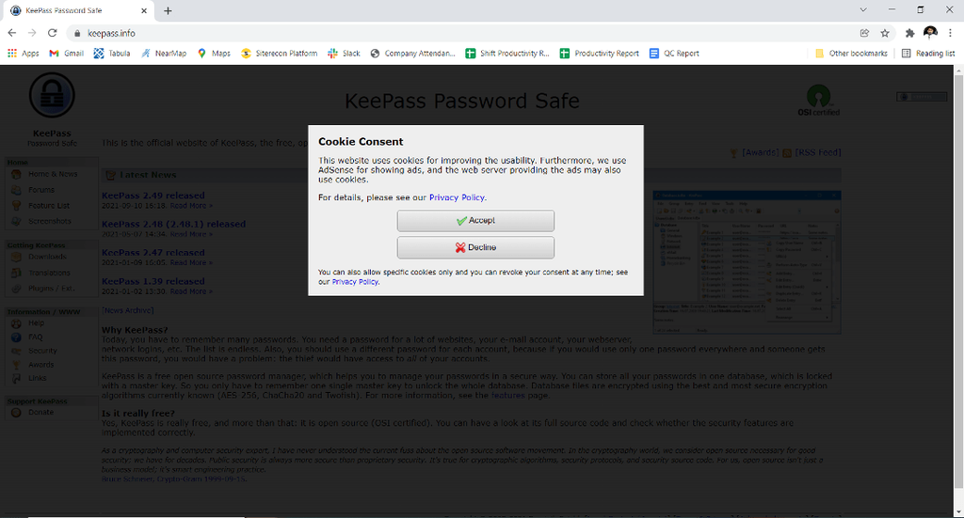This screenshot has height=518, width=964.
Task: Close the KeePass Password Safe tab
Action: tap(144, 10)
